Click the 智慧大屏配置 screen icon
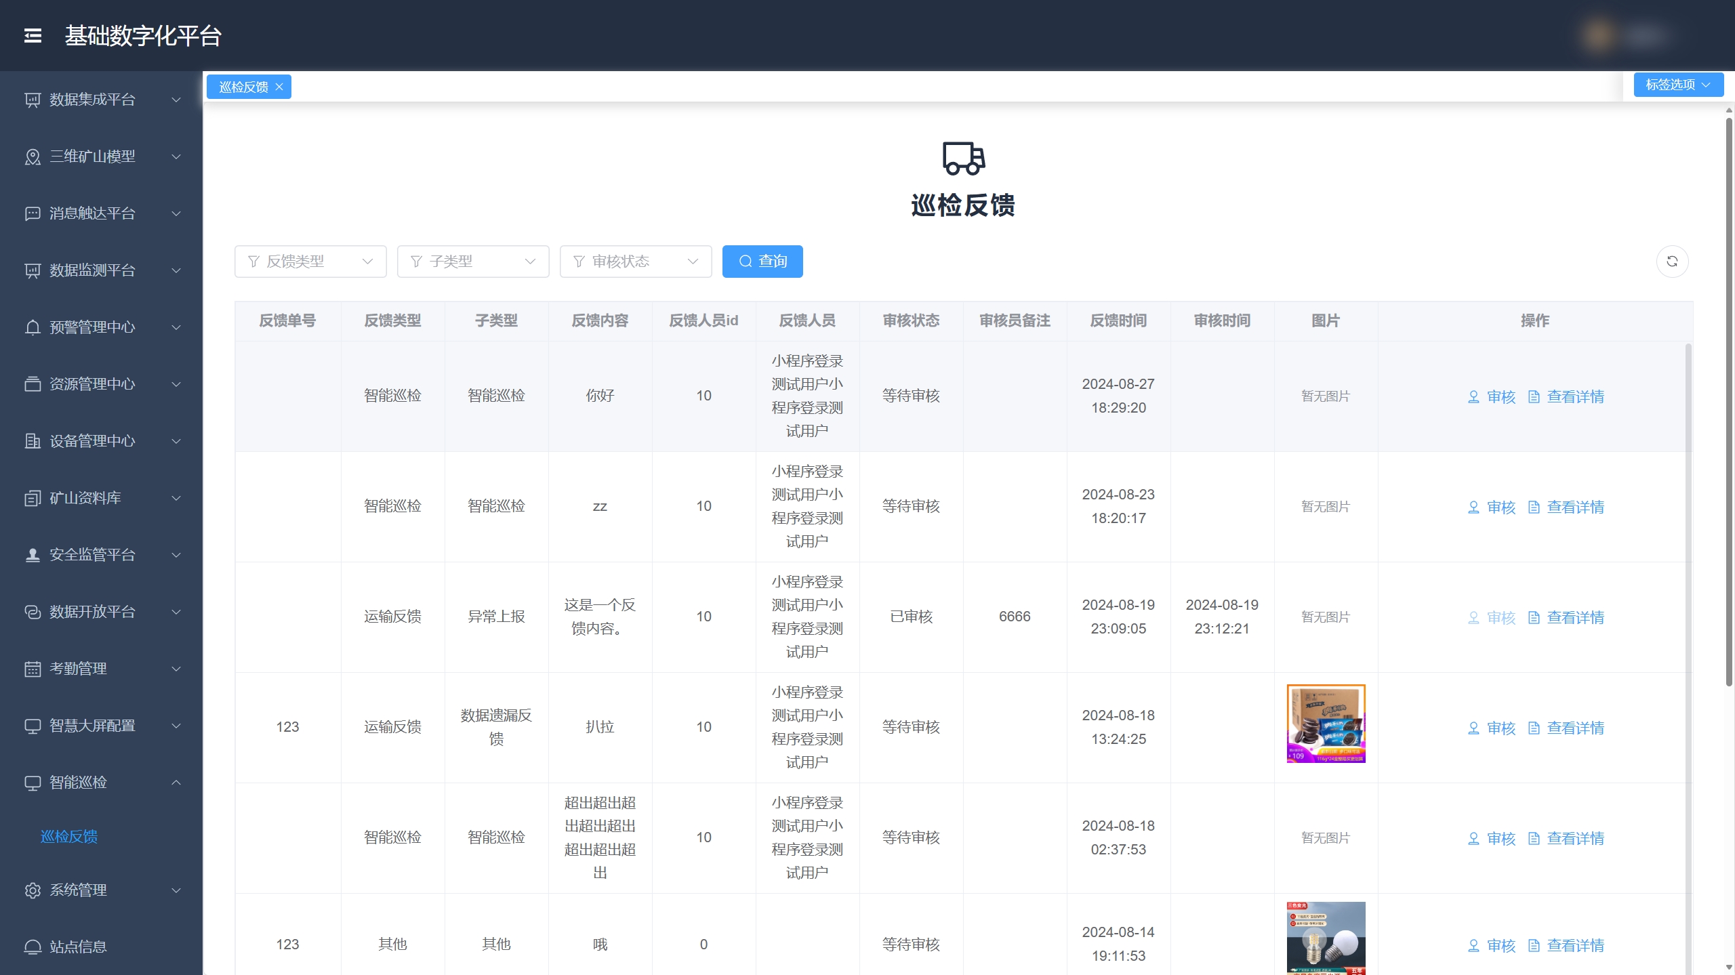 tap(33, 726)
